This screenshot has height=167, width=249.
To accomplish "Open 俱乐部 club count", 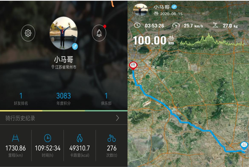I will (x=106, y=99).
